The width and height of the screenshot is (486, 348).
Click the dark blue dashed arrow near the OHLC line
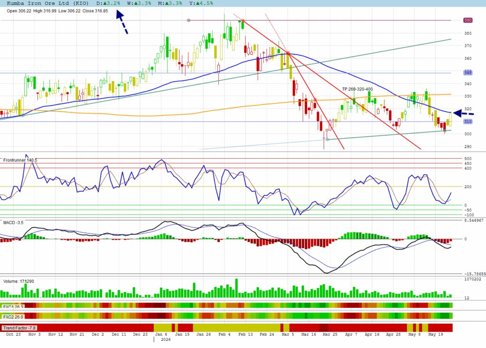point(122,22)
